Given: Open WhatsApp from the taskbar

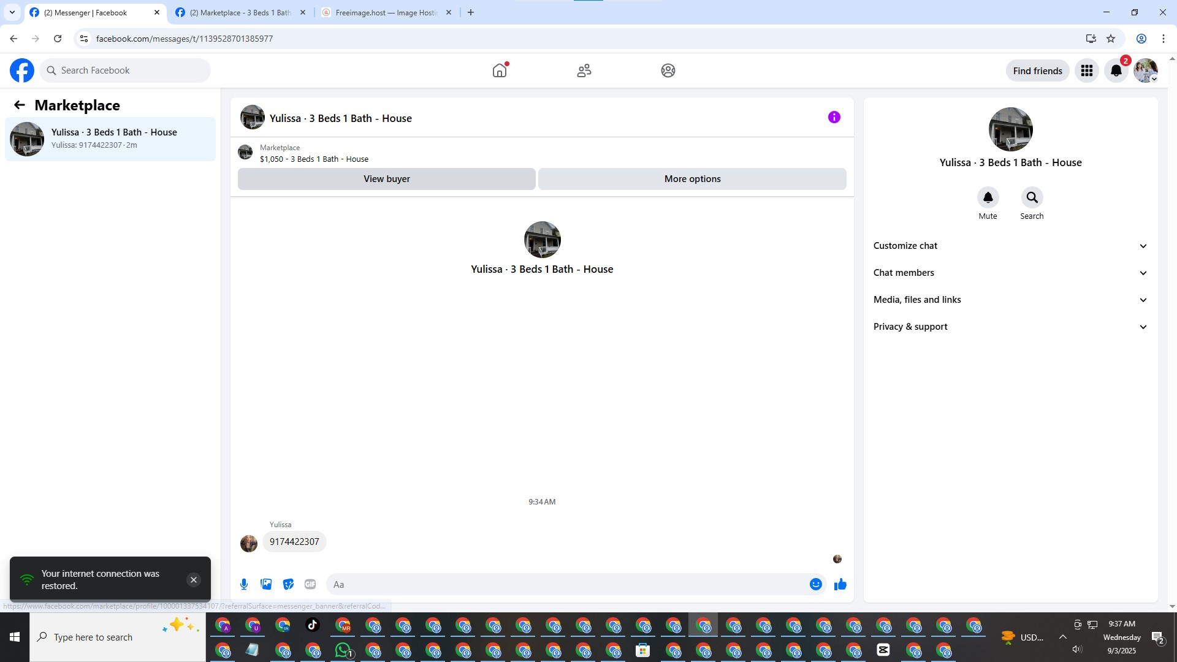Looking at the screenshot, I should pyautogui.click(x=343, y=650).
